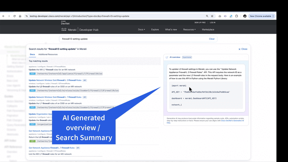
Task: Expand the Docs dropdown menu
Action: [141, 30]
